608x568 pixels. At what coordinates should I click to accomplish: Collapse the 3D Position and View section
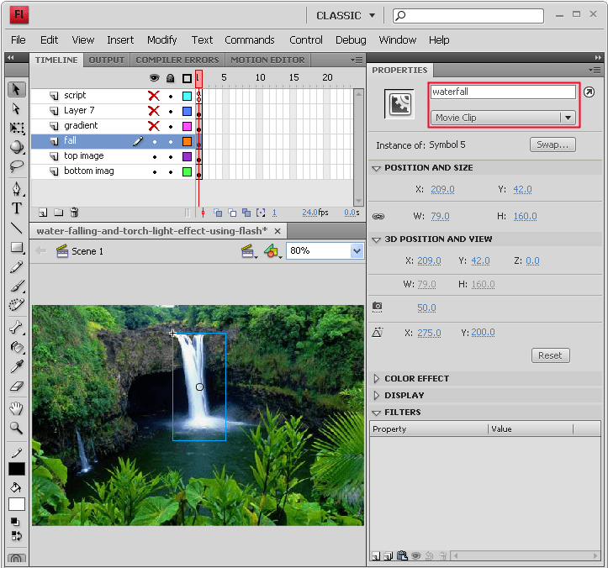click(376, 239)
